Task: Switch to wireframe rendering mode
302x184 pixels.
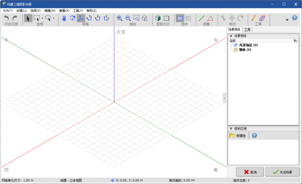Action: [x=167, y=18]
